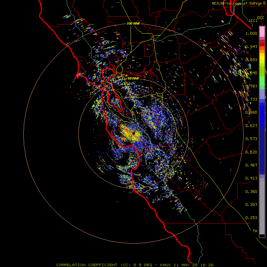Click the 50 NMI range ring label

(x=133, y=78)
